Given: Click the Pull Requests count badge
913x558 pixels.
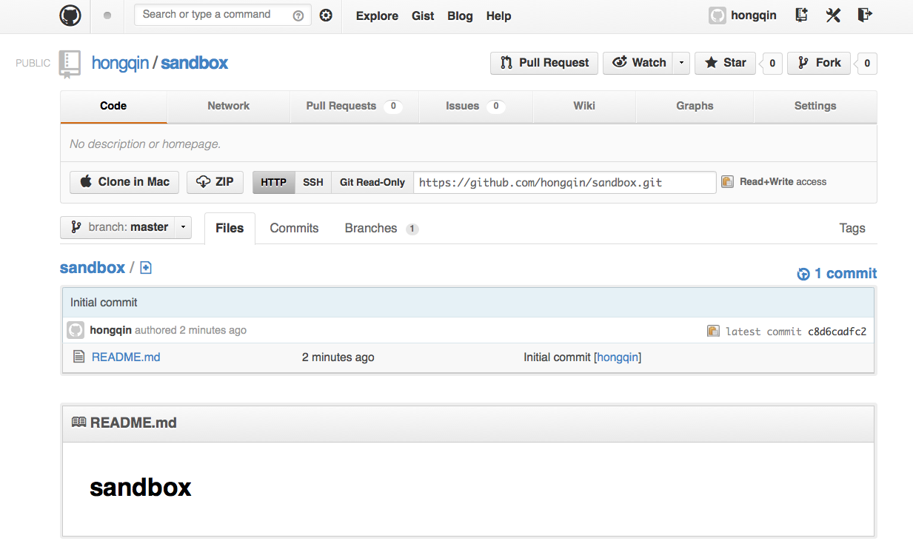Looking at the screenshot, I should [x=393, y=106].
